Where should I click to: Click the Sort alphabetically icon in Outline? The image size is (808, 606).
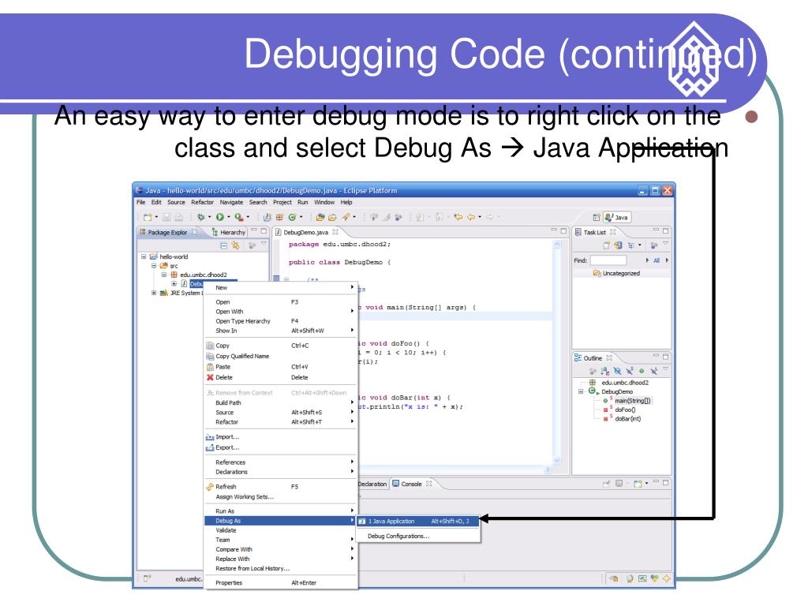coord(605,371)
